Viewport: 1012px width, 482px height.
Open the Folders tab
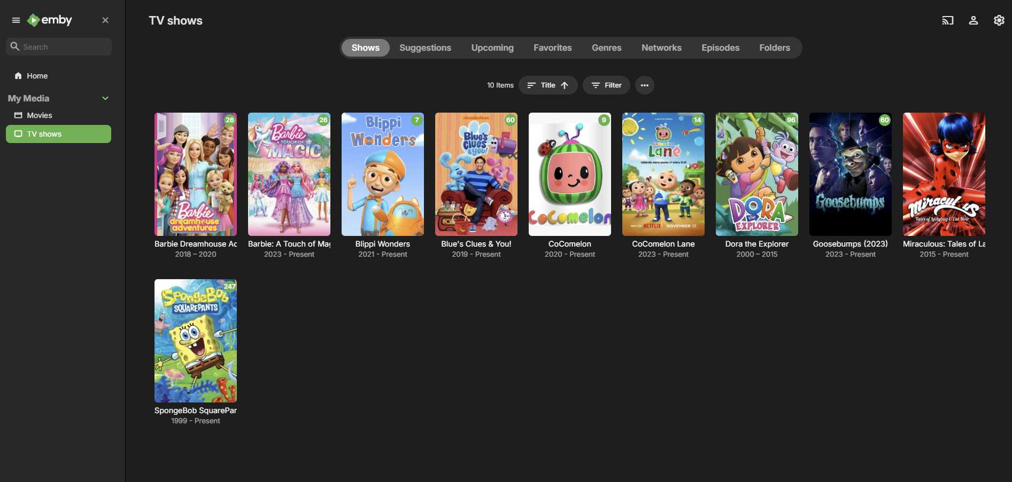coord(775,48)
